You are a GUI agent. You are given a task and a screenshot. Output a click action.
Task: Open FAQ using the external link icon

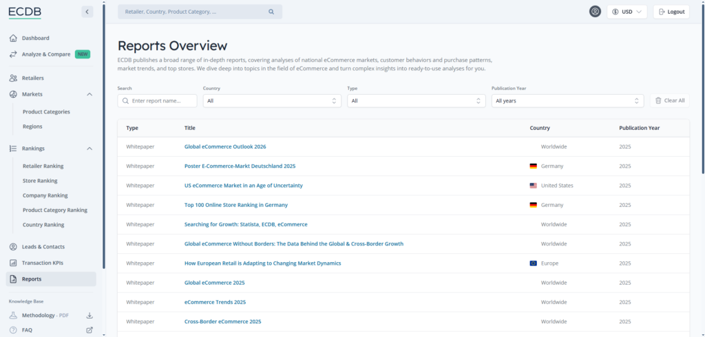coord(89,330)
